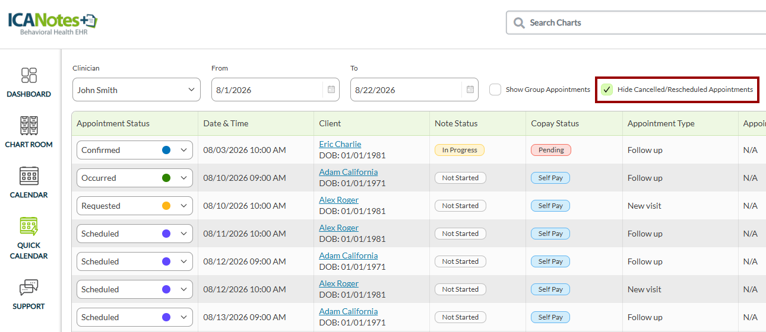Viewport: 766px width, 332px height.
Task: Click the From date calendar icon
Action: 331,90
